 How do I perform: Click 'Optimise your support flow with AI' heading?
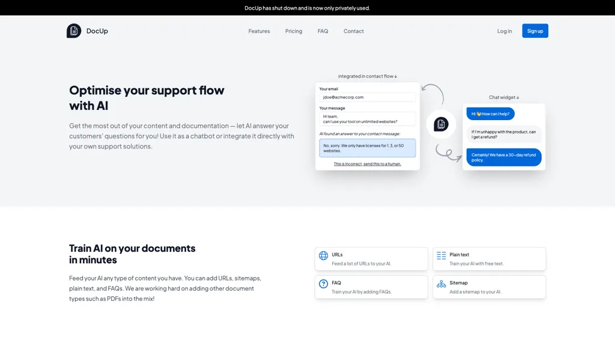pos(147,98)
